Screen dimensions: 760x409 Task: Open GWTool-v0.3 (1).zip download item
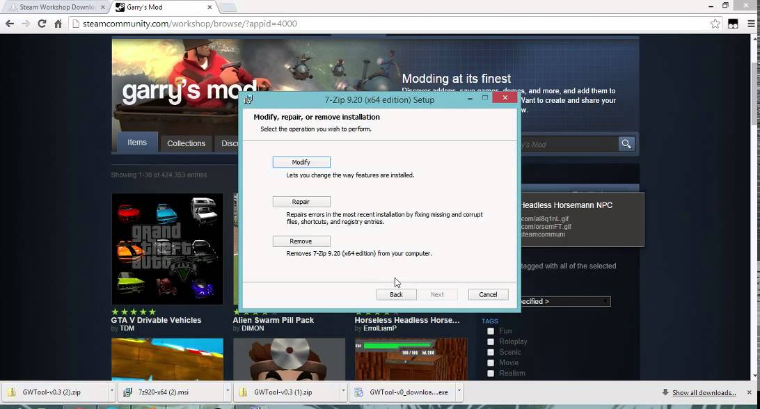(x=284, y=392)
